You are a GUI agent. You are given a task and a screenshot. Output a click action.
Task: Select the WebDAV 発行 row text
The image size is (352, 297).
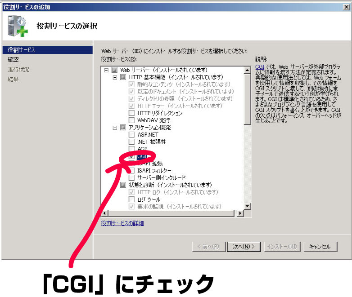pyautogui.click(x=154, y=120)
